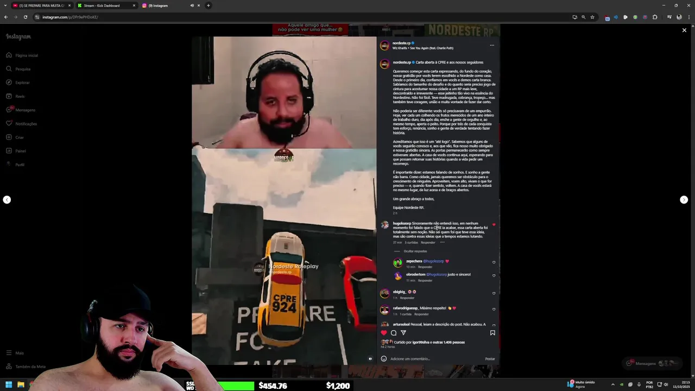The width and height of the screenshot is (695, 391).
Task: Reply to hugolozorp's comment via Responder
Action: [x=428, y=242]
